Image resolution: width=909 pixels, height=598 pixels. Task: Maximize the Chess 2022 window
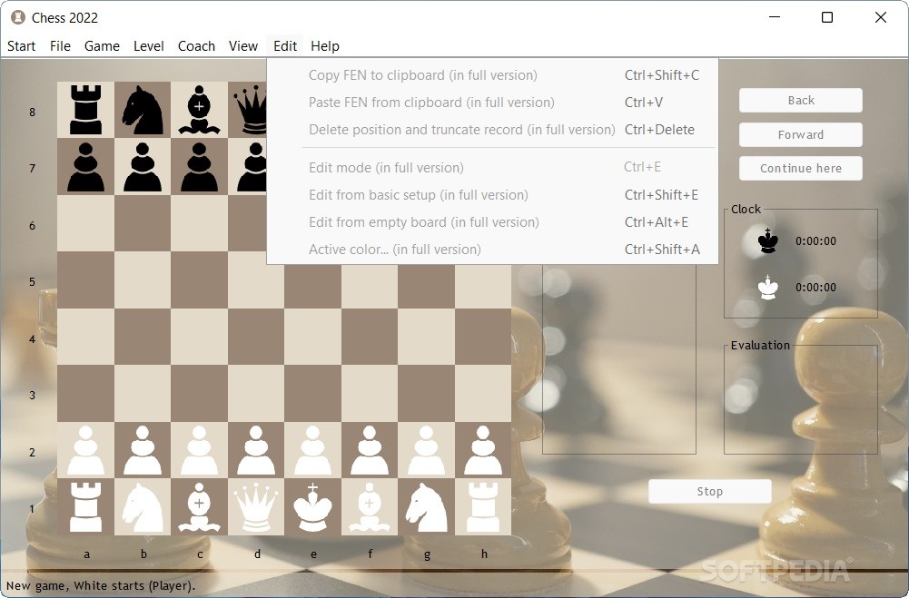click(x=827, y=17)
